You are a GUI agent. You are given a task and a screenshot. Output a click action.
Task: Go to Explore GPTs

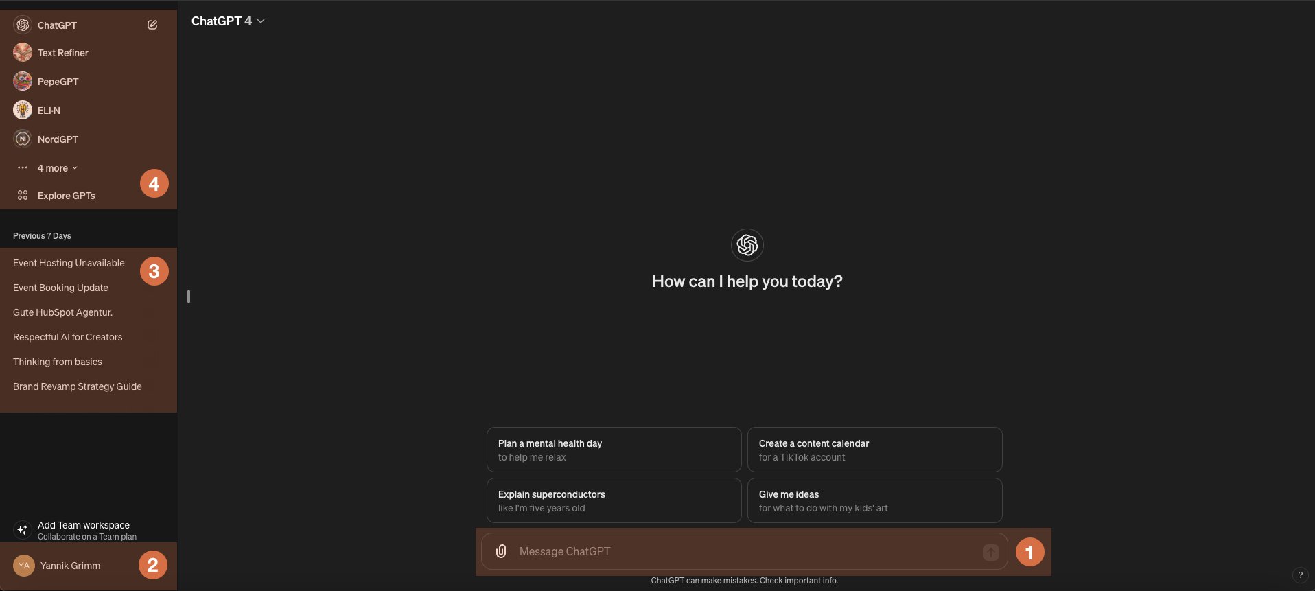[x=67, y=196]
